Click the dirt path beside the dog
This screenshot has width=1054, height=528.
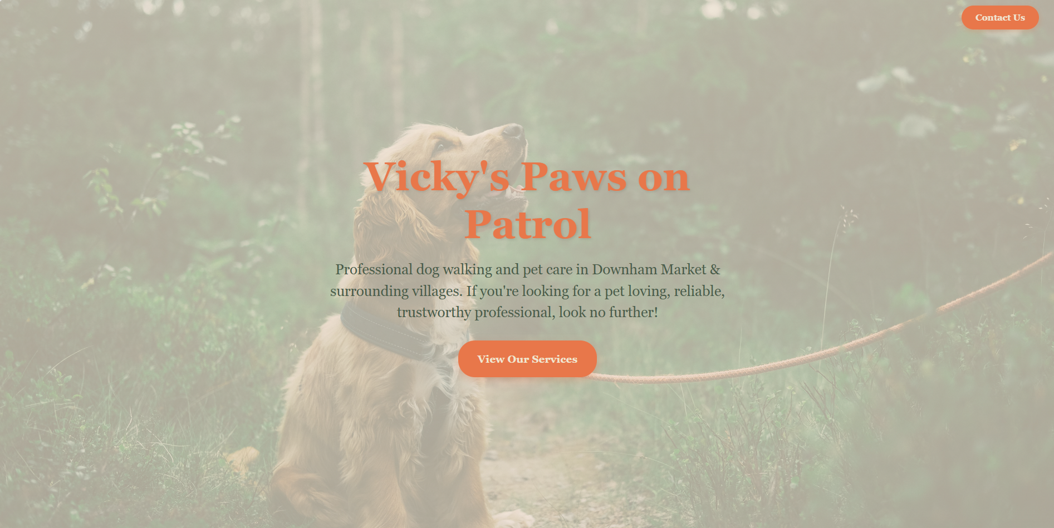click(529, 456)
